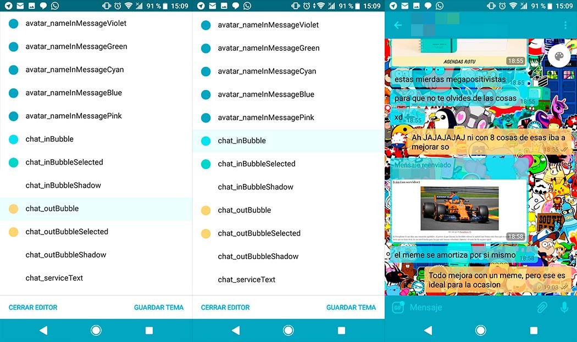Tap WhatsApp notification icon in left status bar
Screen dimensions: 577x342
[x=55, y=5]
